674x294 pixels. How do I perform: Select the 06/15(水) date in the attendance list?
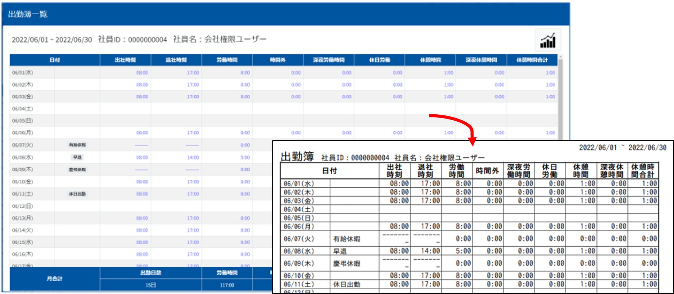[x=22, y=242]
